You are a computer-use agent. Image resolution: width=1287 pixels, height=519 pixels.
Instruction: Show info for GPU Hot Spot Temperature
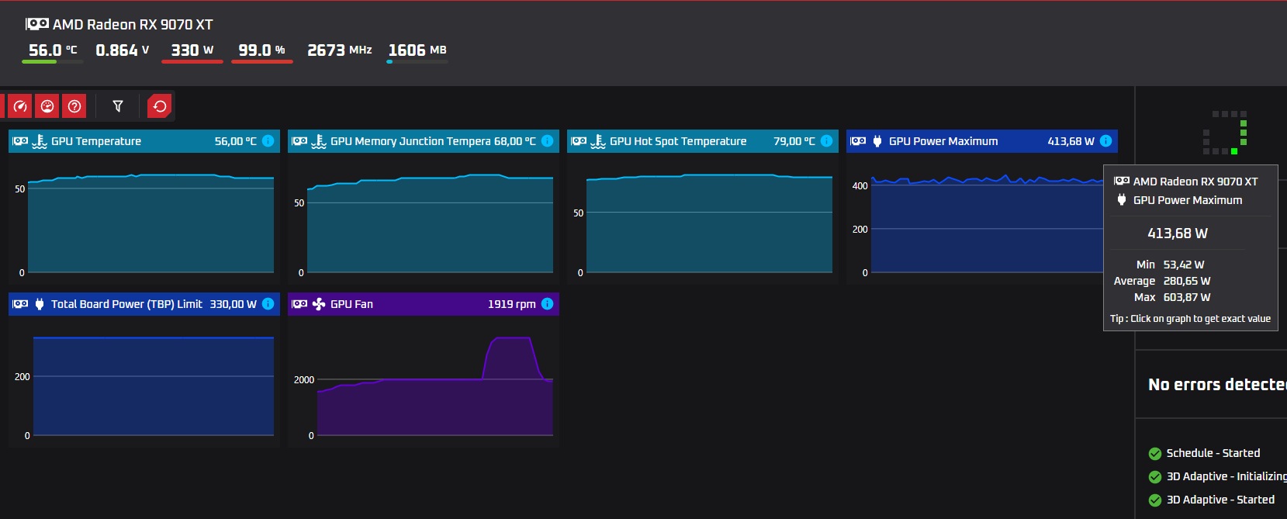coord(826,140)
